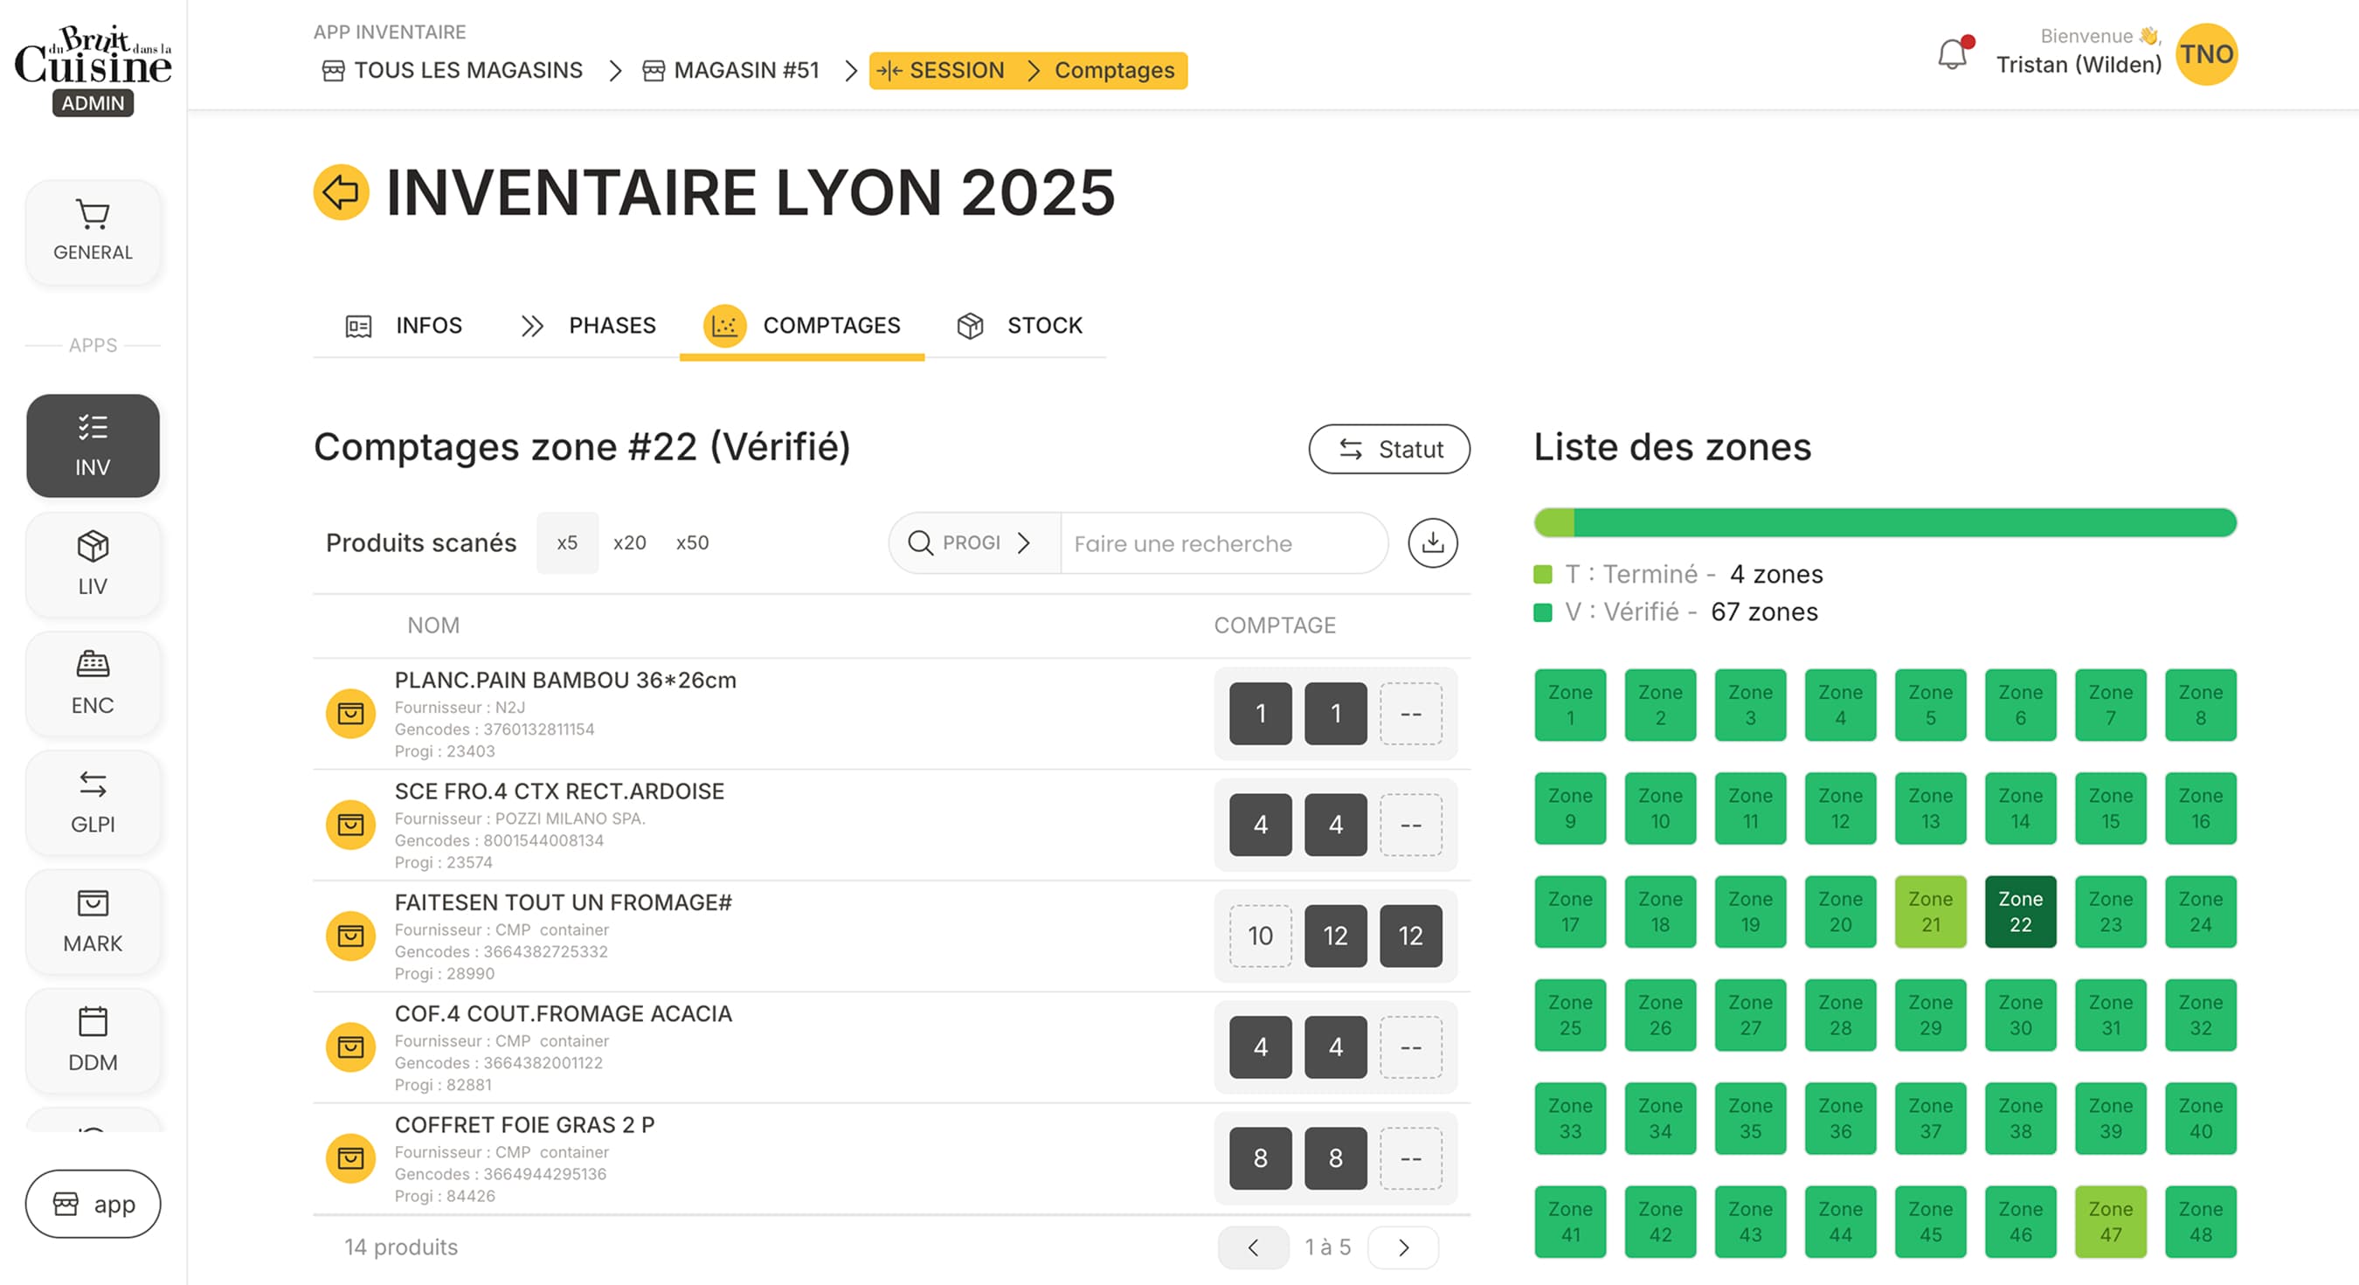Switch to the PHASES tab
Image resolution: width=2359 pixels, height=1285 pixels.
point(588,325)
